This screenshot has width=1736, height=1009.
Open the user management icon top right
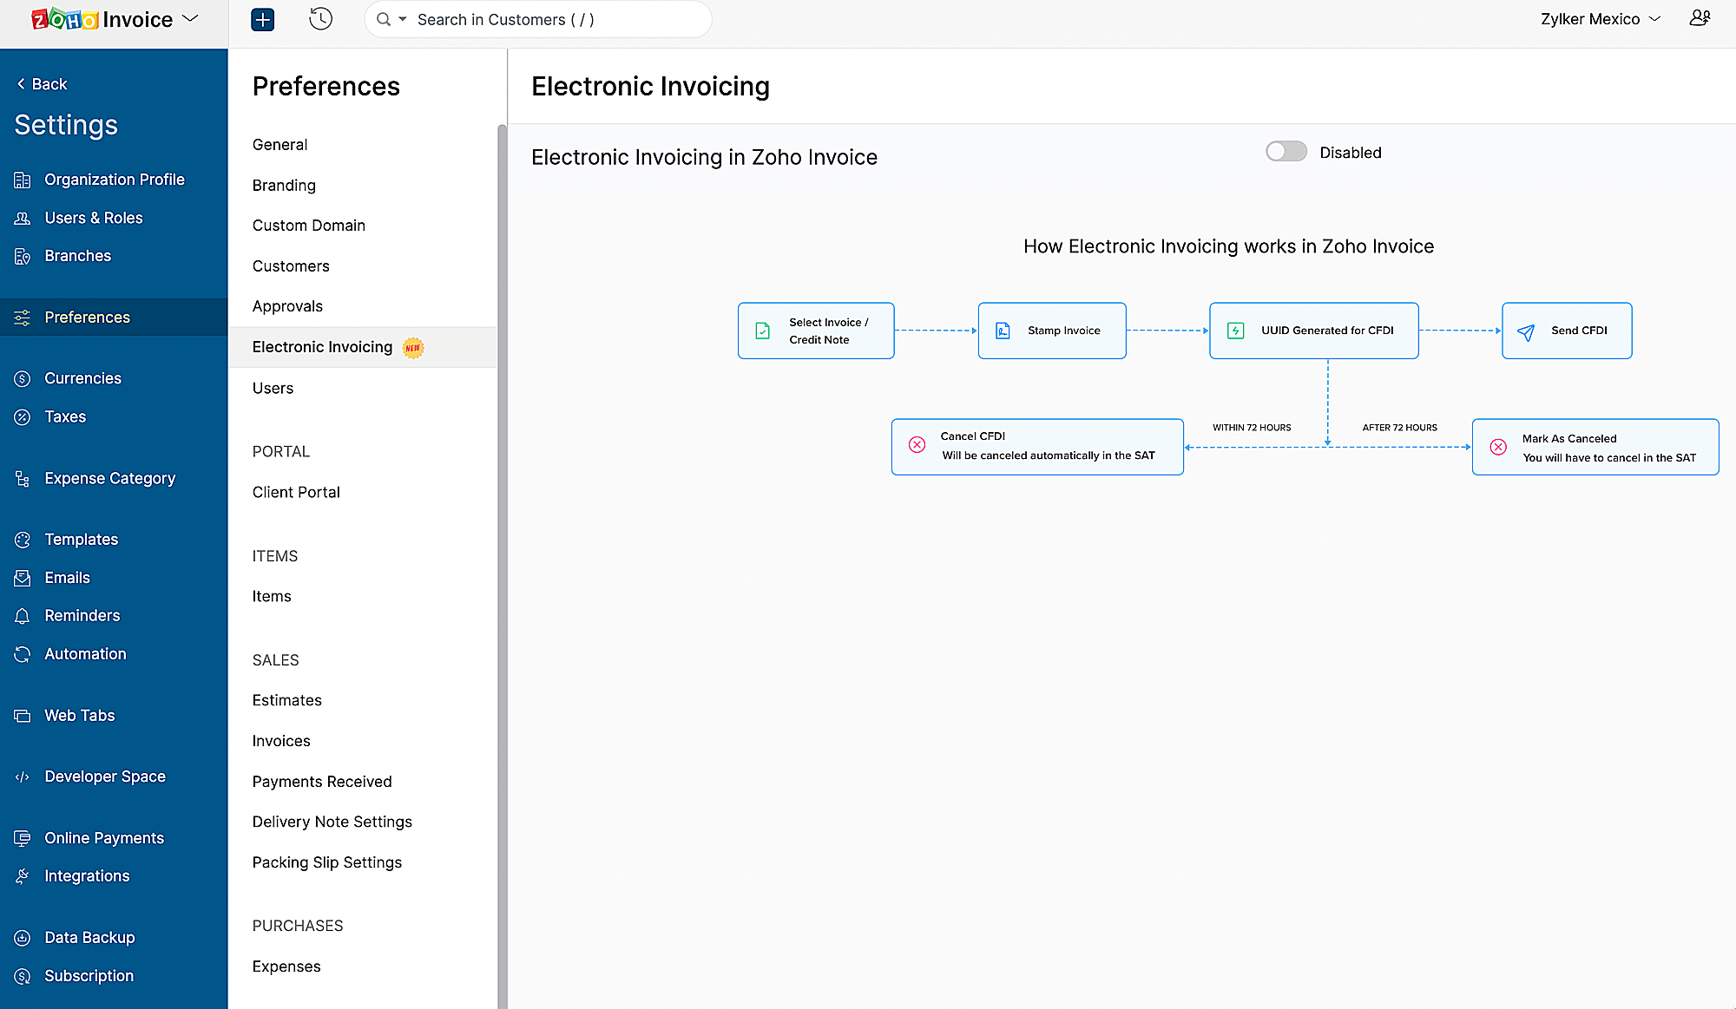(1699, 18)
